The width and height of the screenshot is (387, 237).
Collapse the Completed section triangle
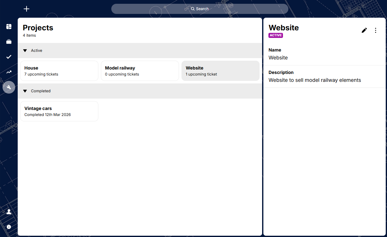click(x=25, y=91)
